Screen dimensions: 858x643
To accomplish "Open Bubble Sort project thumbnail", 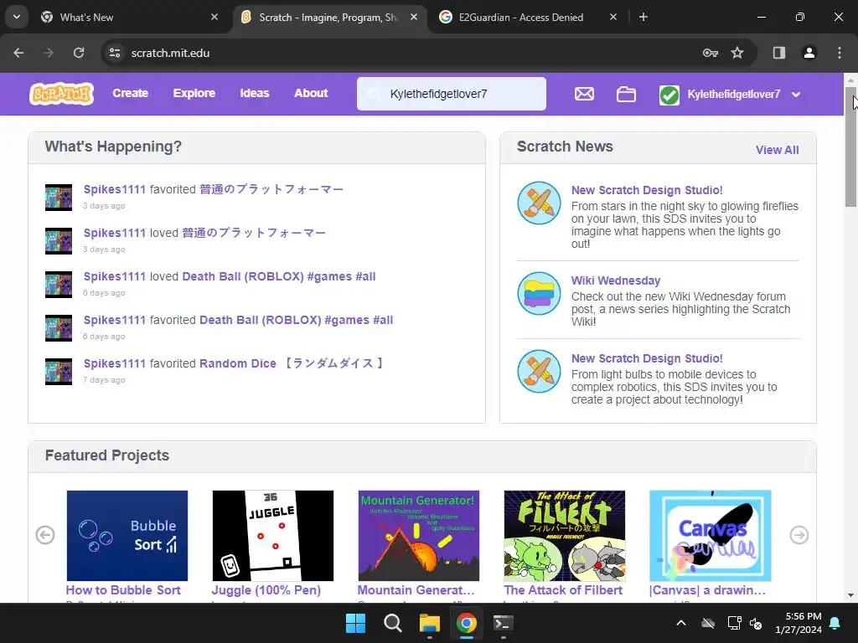I will click(x=127, y=535).
